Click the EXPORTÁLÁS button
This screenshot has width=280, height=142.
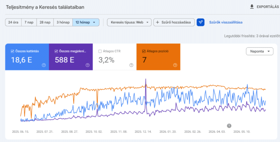[x=265, y=7]
